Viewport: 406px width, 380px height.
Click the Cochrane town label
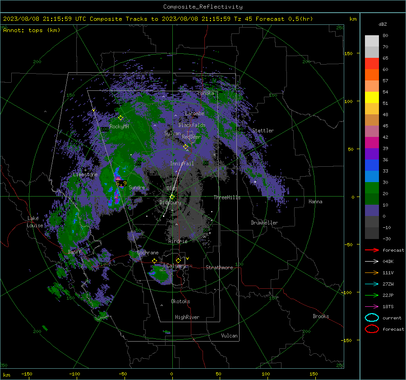(x=148, y=253)
